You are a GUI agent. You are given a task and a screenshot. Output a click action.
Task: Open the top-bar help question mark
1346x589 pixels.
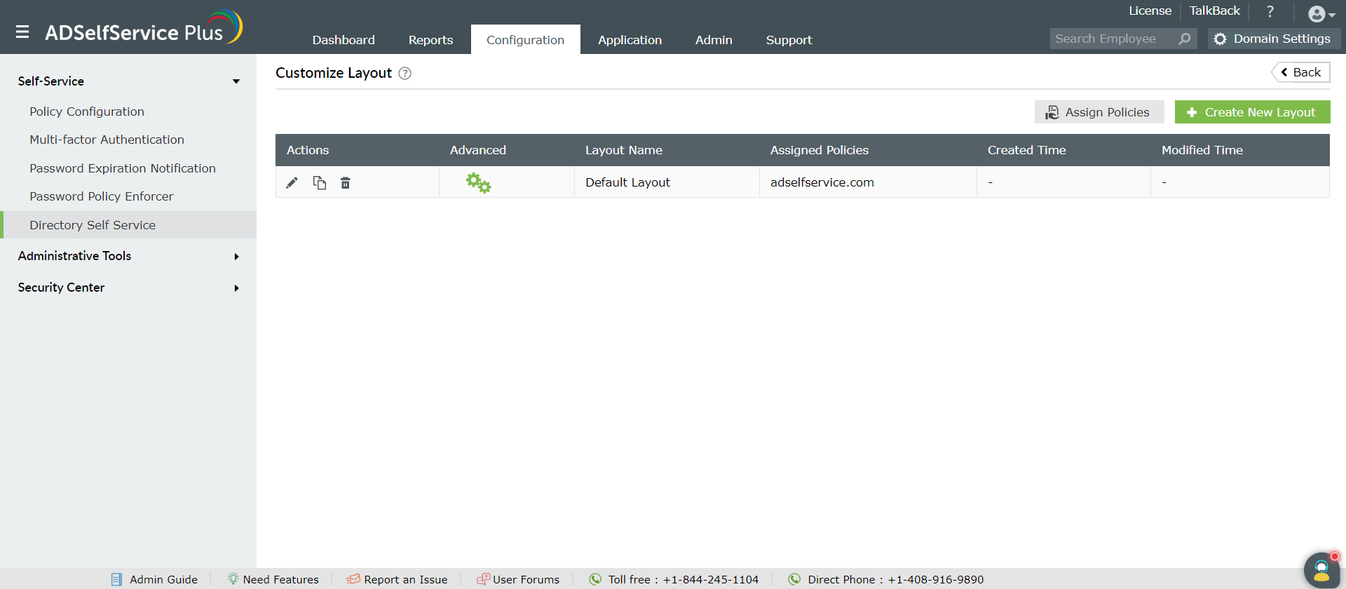pyautogui.click(x=1270, y=11)
